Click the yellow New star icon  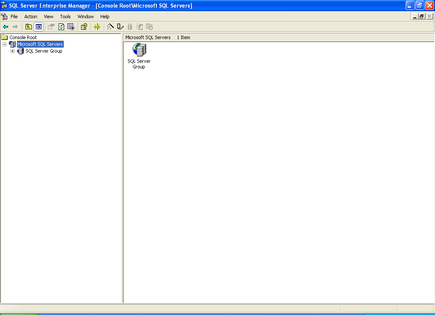tap(97, 27)
